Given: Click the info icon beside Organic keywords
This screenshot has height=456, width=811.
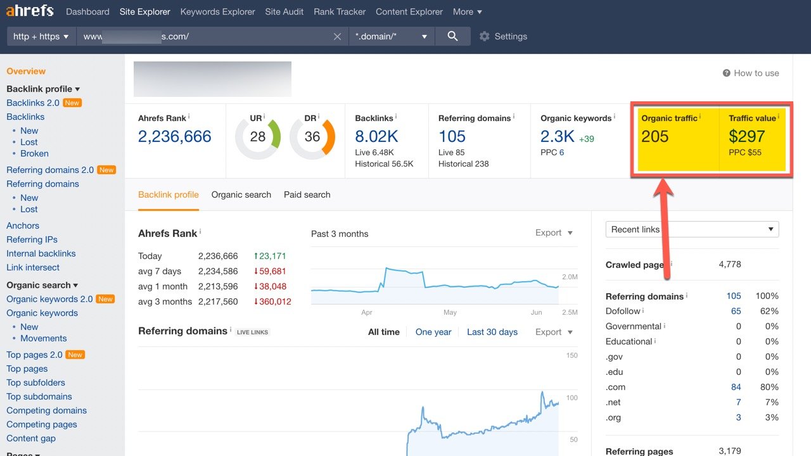Looking at the screenshot, I should [x=614, y=117].
